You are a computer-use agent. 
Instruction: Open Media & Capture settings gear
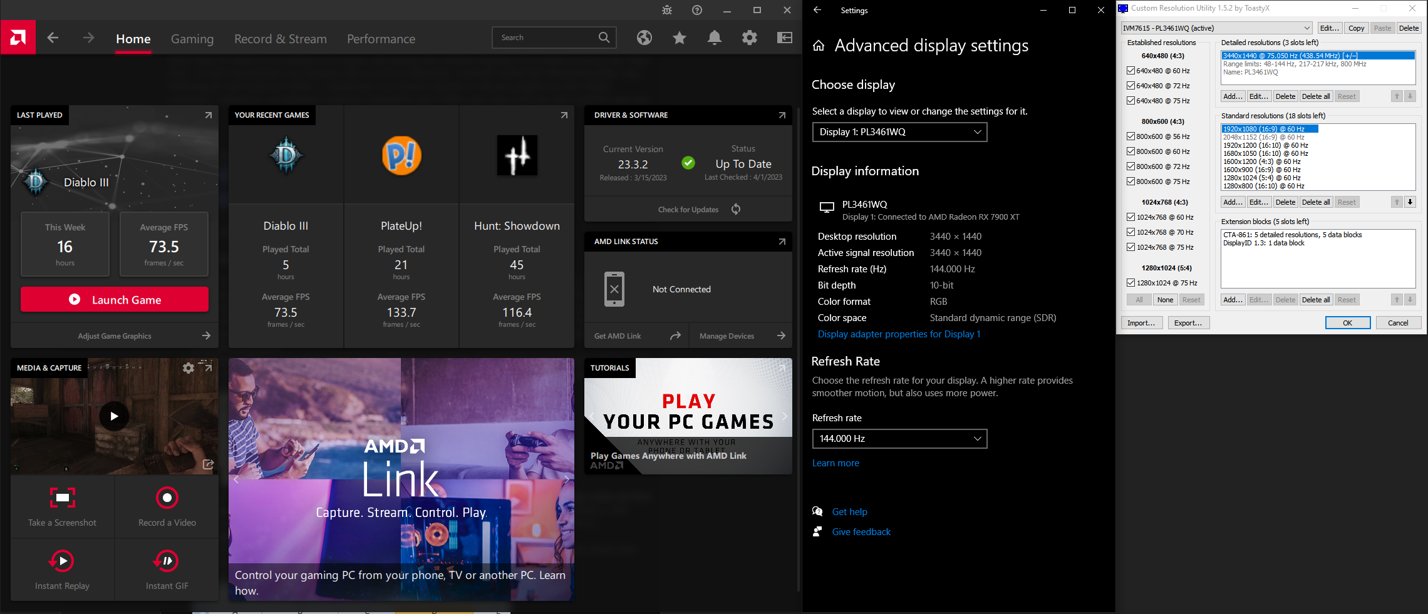coord(188,368)
